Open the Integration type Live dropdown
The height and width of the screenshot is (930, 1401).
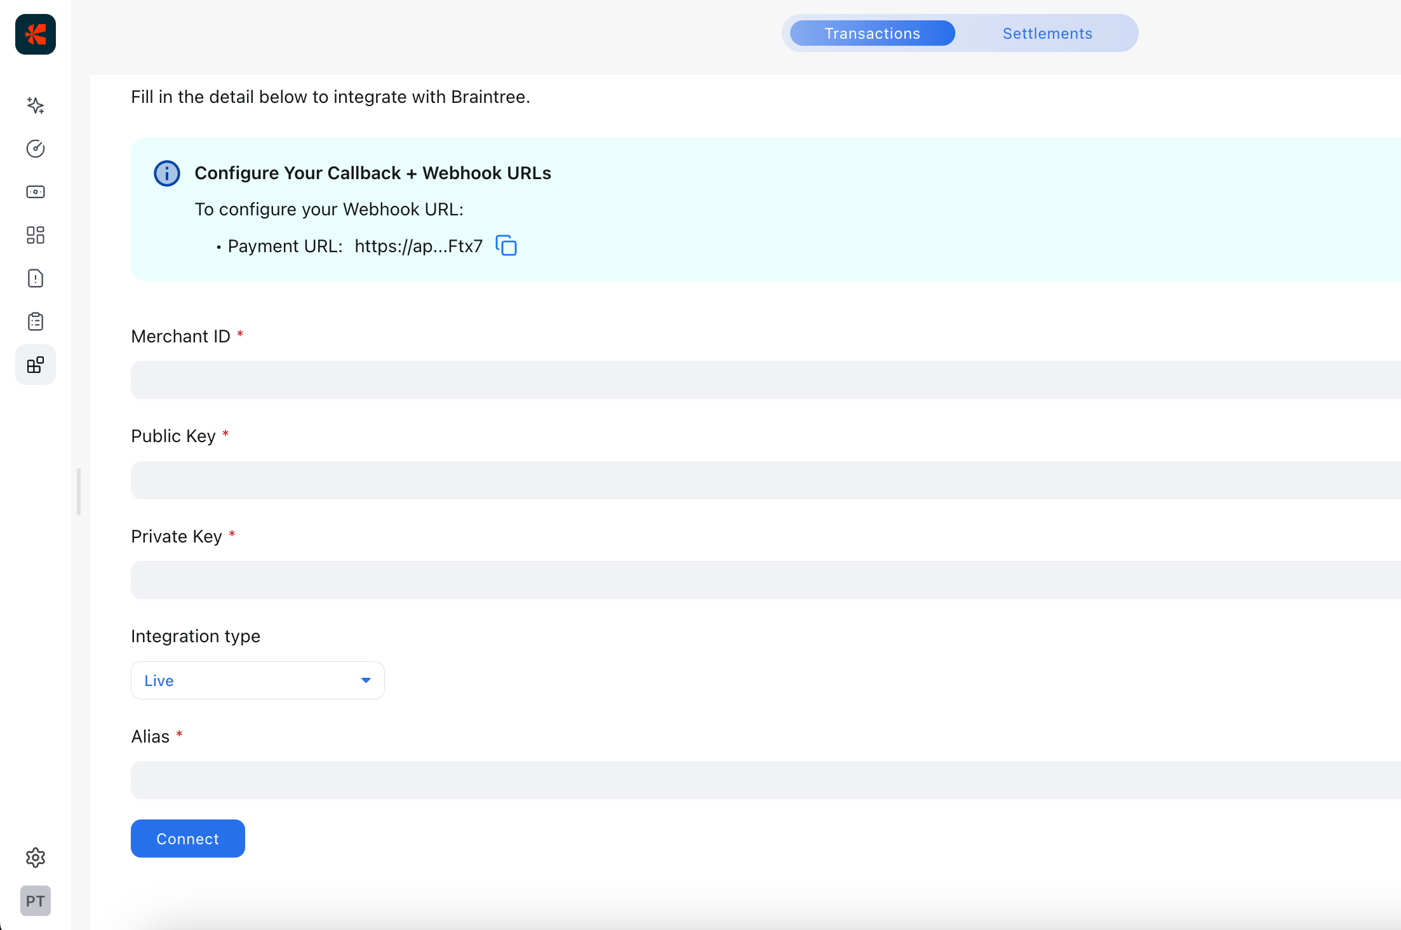pyautogui.click(x=258, y=680)
